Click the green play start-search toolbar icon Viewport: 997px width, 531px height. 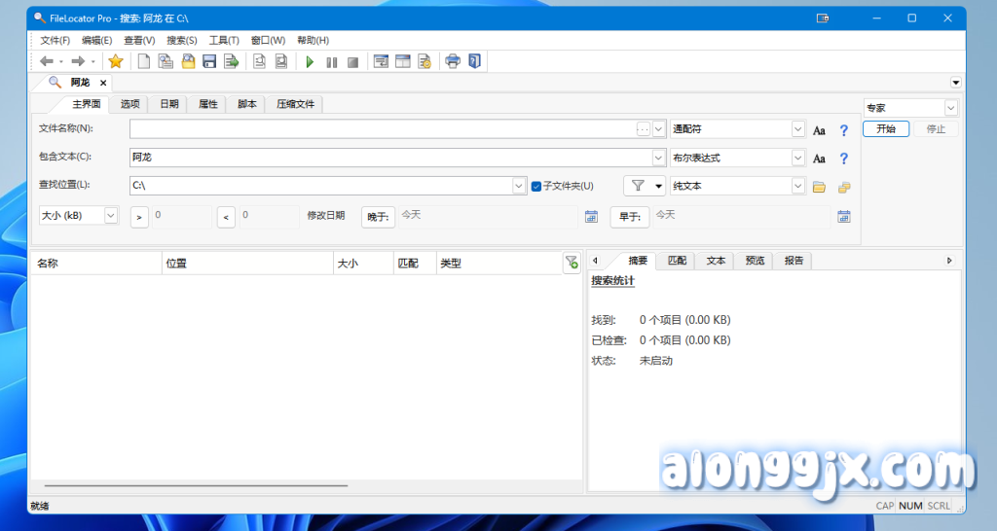[310, 61]
